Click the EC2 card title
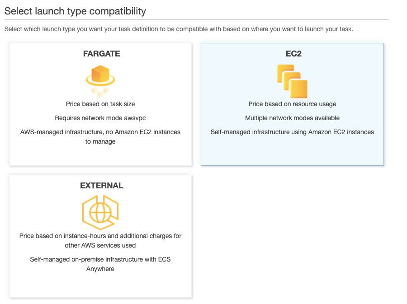The image size is (407, 304). point(293,53)
